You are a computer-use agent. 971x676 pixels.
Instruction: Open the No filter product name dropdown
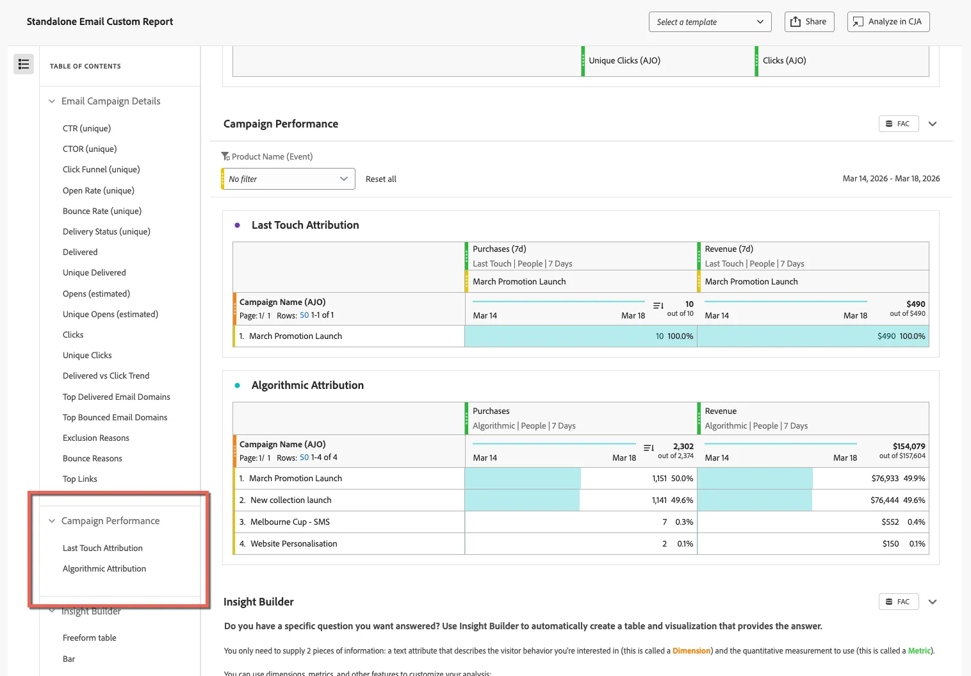pyautogui.click(x=288, y=179)
